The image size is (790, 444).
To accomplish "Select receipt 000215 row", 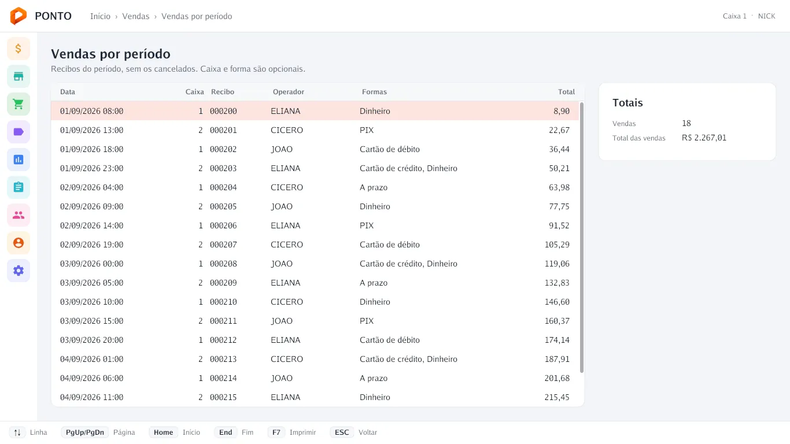I will pyautogui.click(x=315, y=397).
